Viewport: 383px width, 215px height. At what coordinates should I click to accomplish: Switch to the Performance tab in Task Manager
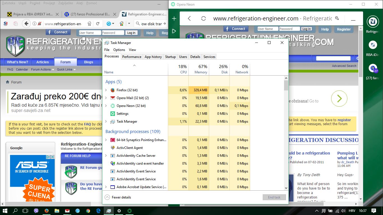[131, 57]
